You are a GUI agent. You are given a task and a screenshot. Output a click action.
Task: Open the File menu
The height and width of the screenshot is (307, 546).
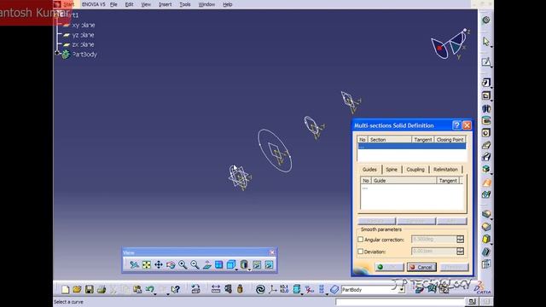pos(113,4)
